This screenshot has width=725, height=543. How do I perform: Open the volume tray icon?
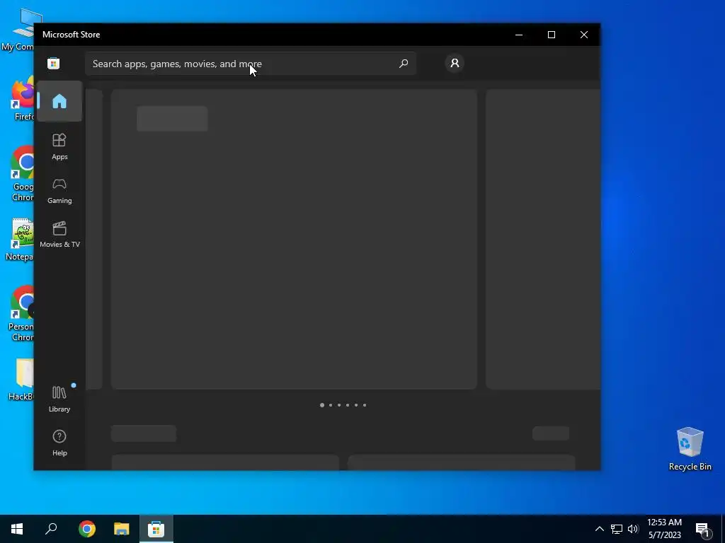[x=633, y=529]
